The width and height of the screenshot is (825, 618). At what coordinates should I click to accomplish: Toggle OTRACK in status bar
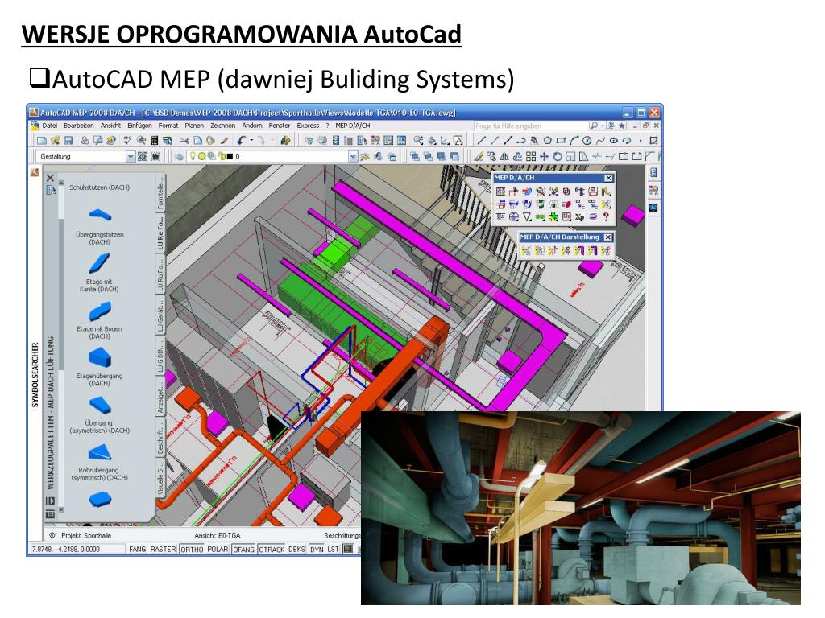(x=272, y=549)
